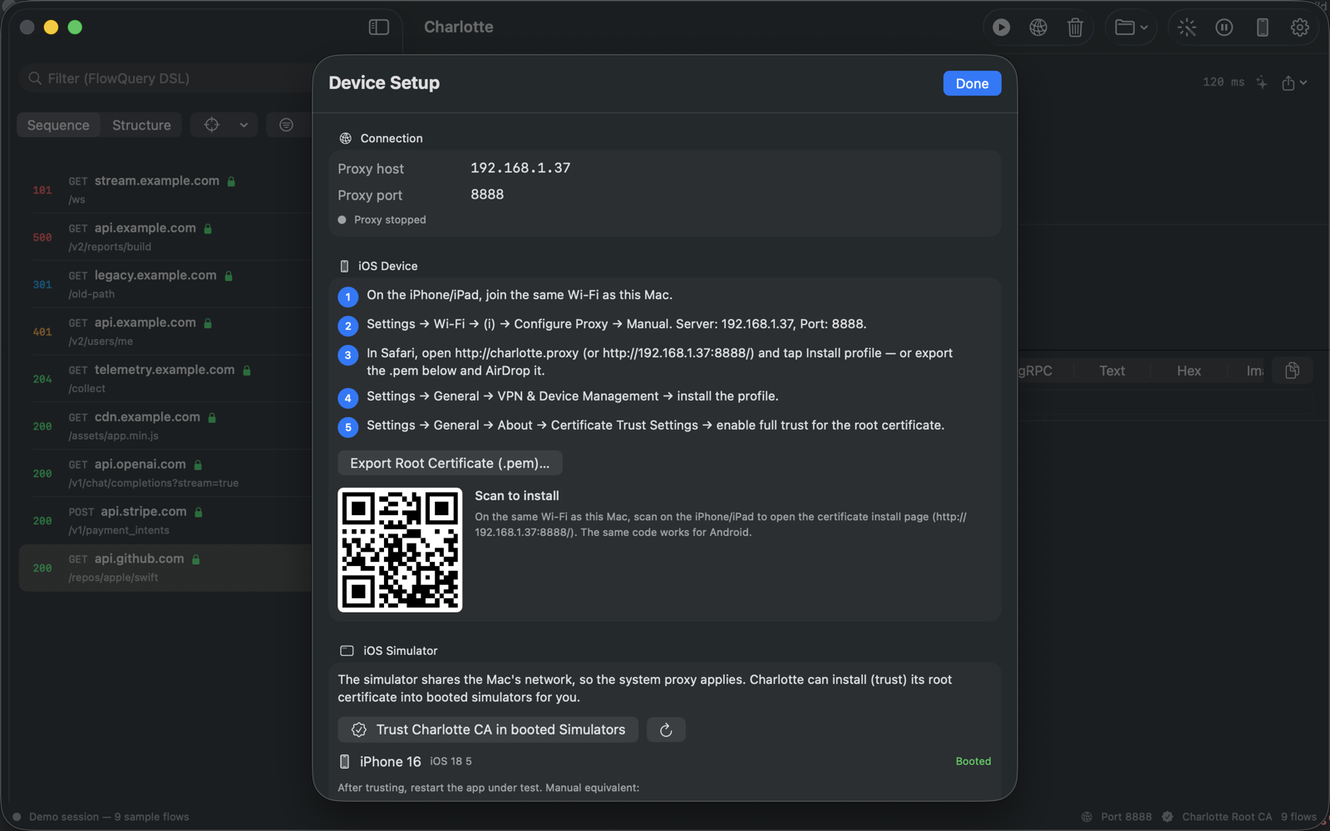
Task: Click the certificate install QR code
Action: (x=400, y=550)
